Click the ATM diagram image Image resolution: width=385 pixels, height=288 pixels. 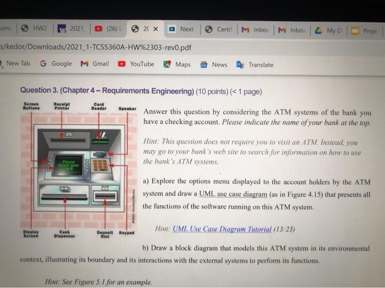(78, 170)
